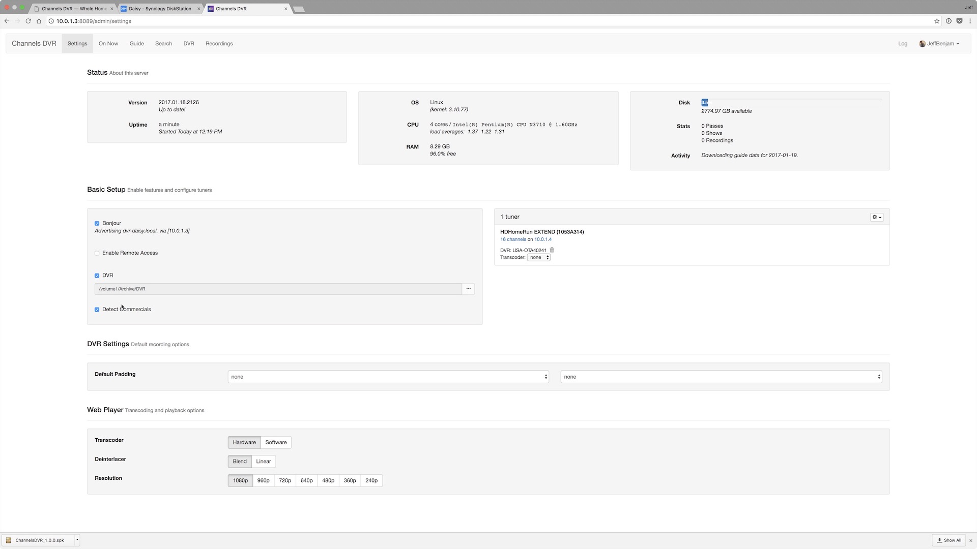Click the Pocket extension icon
977x549 pixels.
[959, 21]
